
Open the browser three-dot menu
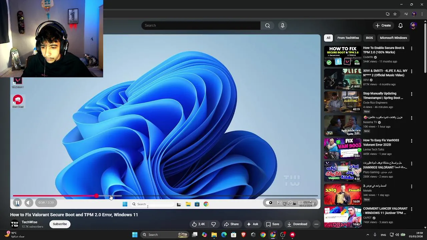point(422,14)
